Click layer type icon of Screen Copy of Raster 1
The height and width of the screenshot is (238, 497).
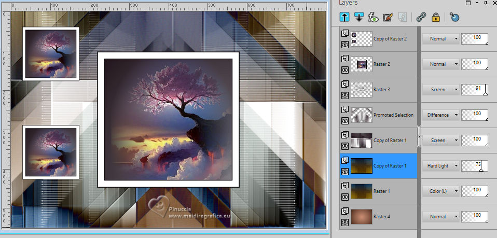pyautogui.click(x=345, y=134)
